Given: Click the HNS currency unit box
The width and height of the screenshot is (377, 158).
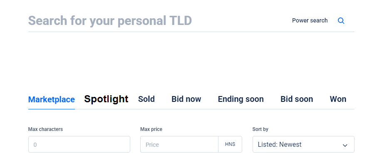Looking at the screenshot, I should (230, 144).
